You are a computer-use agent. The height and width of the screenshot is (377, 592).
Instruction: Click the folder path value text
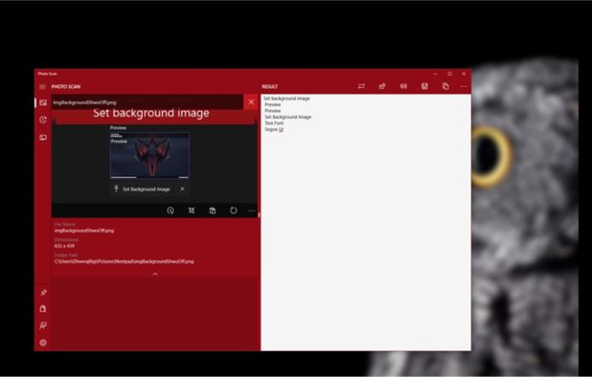tap(124, 261)
